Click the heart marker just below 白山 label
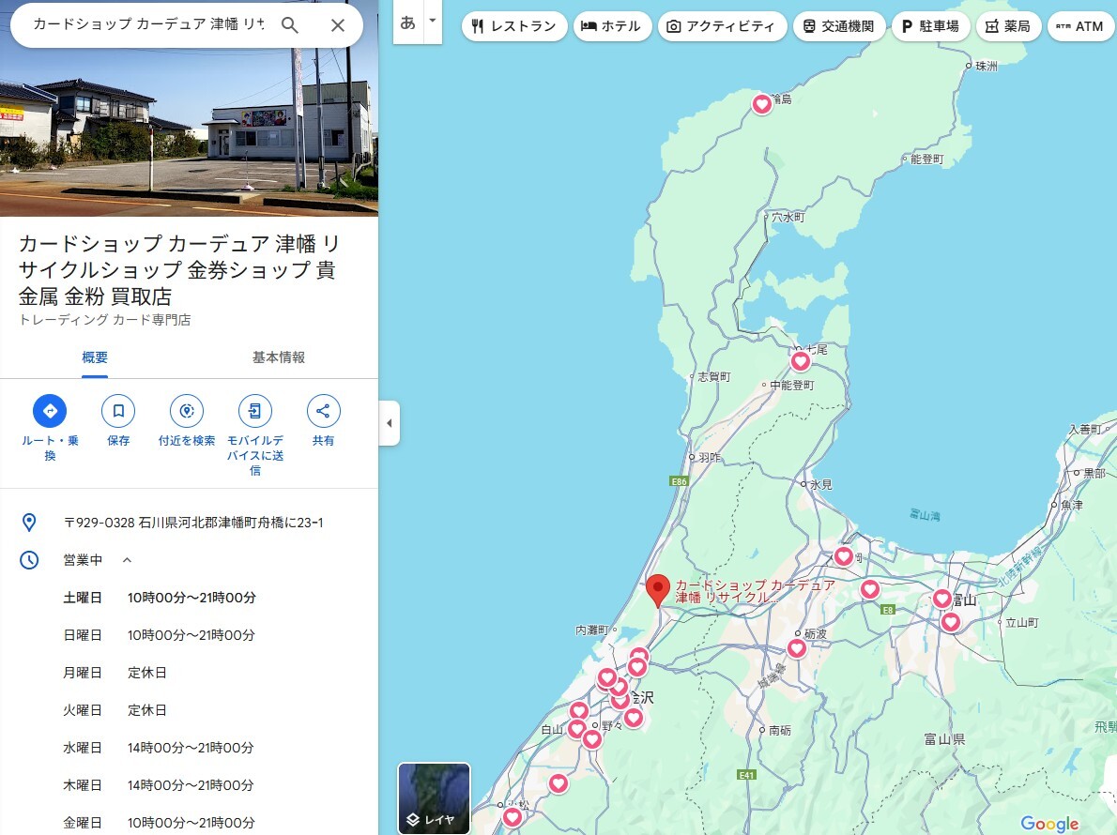Image resolution: width=1117 pixels, height=835 pixels. click(576, 728)
